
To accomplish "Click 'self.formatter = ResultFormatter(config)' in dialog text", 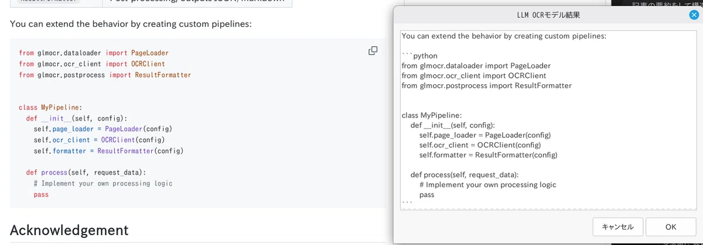I will [489, 155].
